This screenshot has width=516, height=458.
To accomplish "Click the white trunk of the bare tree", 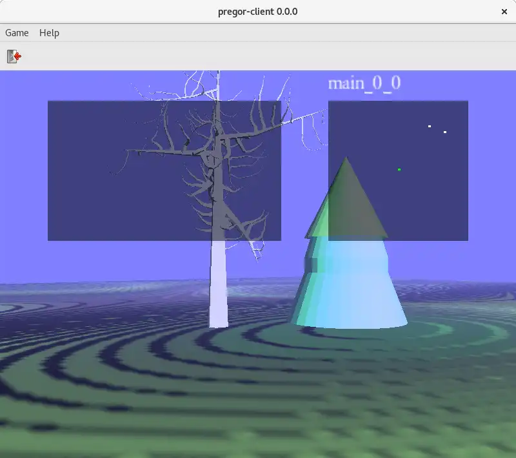I will (219, 284).
